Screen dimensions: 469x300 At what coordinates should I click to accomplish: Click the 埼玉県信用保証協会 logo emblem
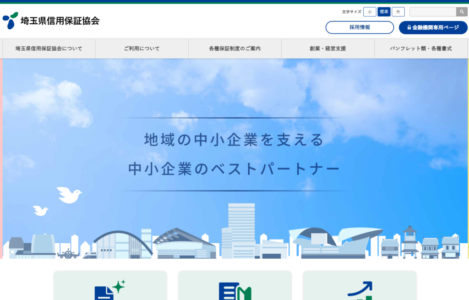[x=10, y=21]
